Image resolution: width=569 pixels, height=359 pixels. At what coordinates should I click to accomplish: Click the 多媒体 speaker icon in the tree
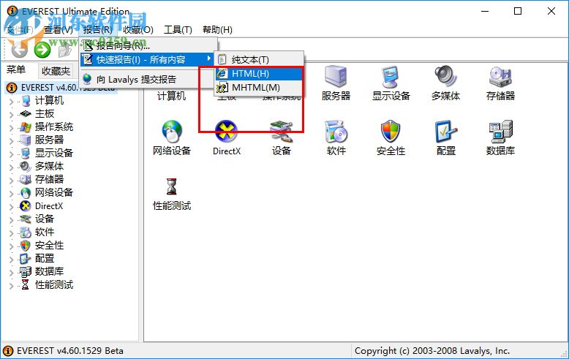(x=26, y=167)
